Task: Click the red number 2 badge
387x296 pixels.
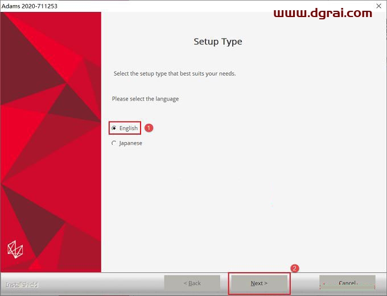Action: point(294,268)
